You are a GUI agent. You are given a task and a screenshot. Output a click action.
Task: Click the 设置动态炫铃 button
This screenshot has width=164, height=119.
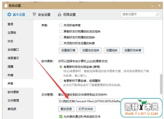[x=91, y=50]
